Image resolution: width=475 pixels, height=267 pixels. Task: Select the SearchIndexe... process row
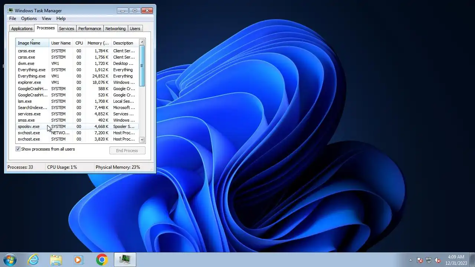77,108
